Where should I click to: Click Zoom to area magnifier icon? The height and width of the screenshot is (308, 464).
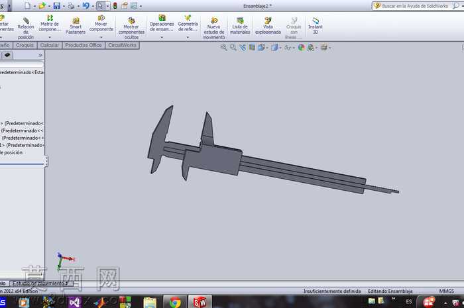(x=233, y=47)
